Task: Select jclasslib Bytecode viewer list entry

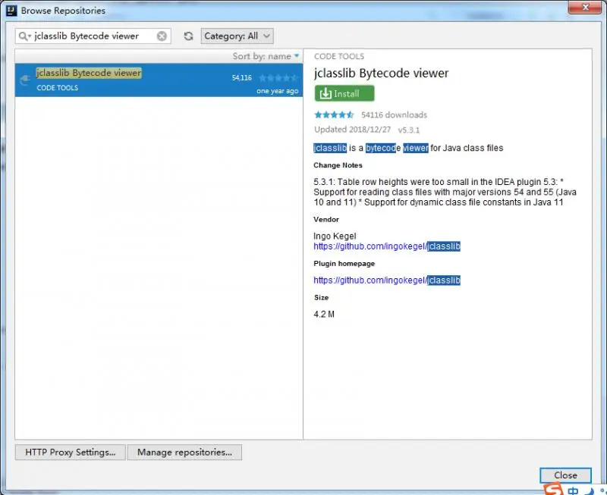Action: pos(159,80)
